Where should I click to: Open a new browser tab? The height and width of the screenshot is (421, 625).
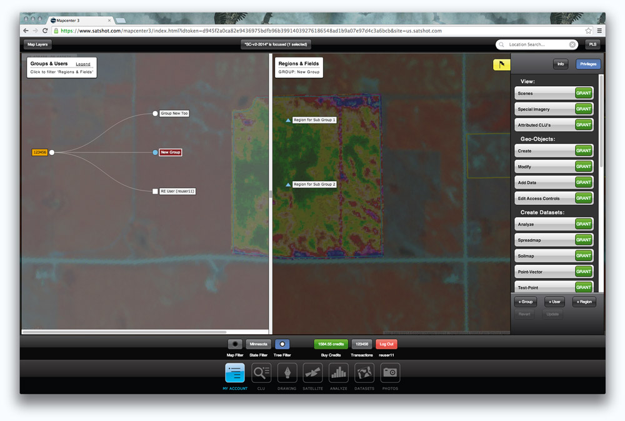click(x=121, y=21)
